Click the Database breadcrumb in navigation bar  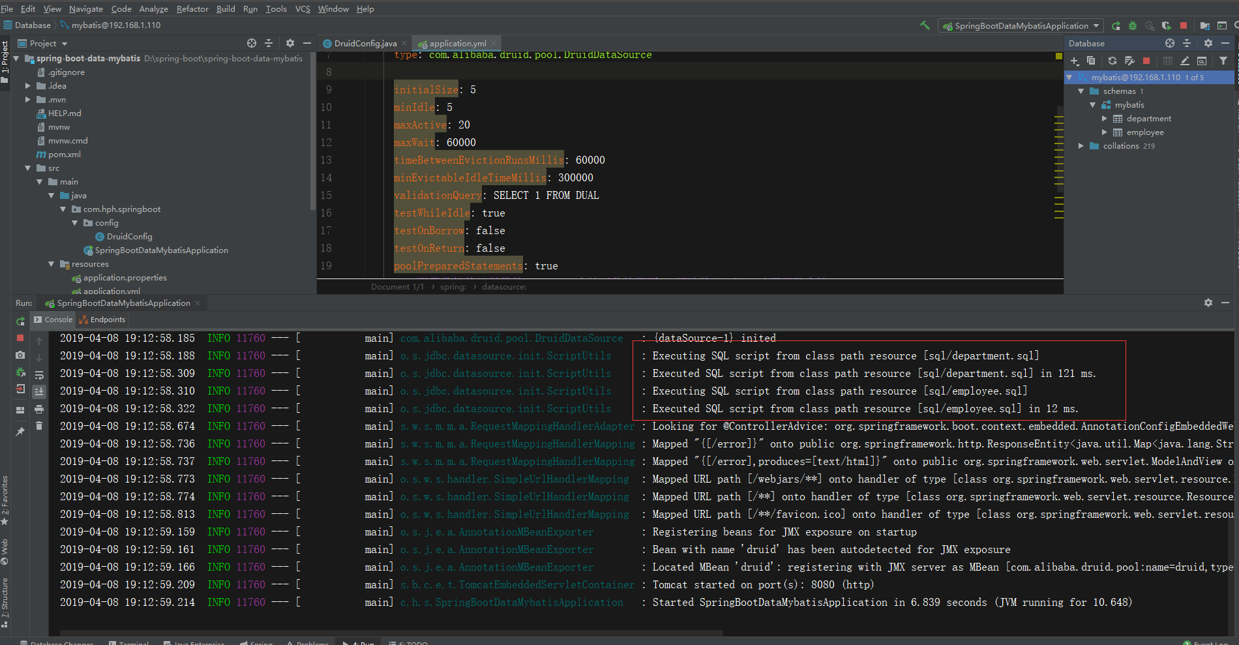(33, 25)
